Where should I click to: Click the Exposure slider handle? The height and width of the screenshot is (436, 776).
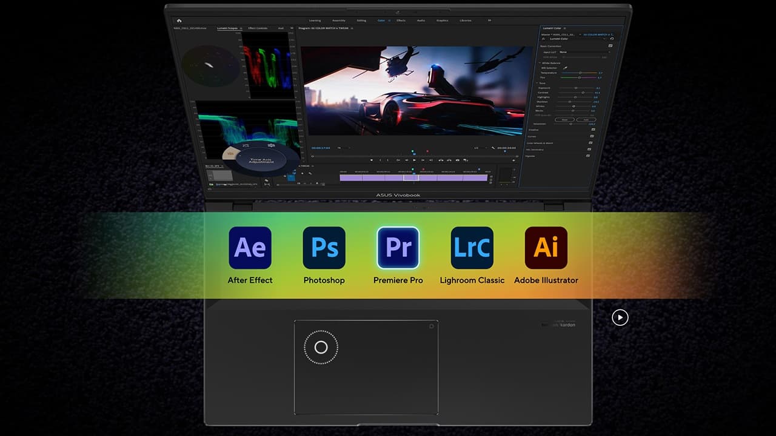pyautogui.click(x=576, y=88)
